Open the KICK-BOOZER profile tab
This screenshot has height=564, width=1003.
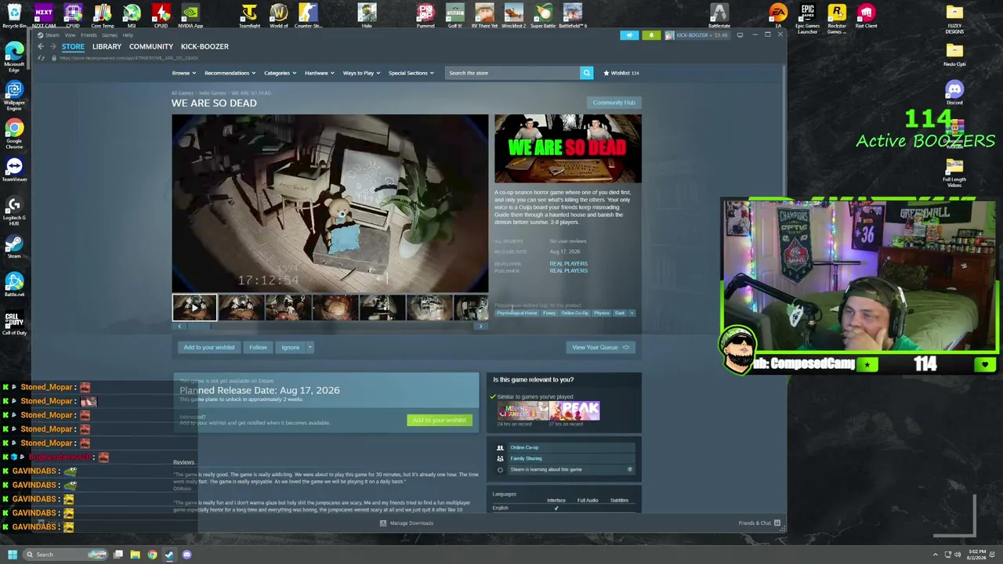pos(205,46)
